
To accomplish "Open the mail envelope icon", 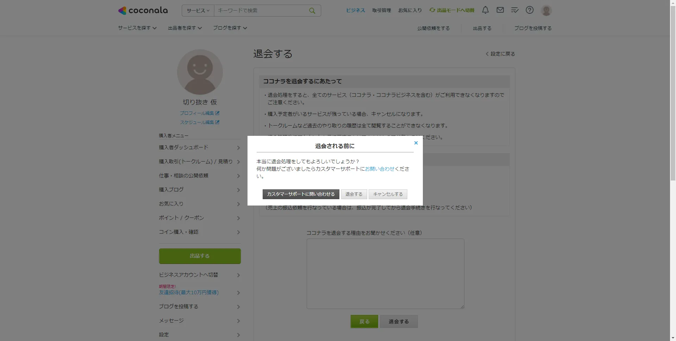I will click(500, 10).
